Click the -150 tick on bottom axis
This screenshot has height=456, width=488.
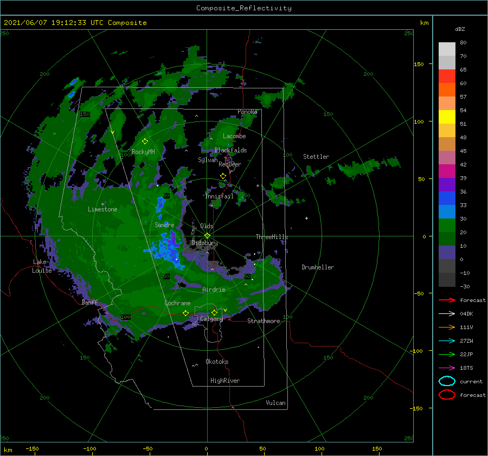[x=32, y=448]
